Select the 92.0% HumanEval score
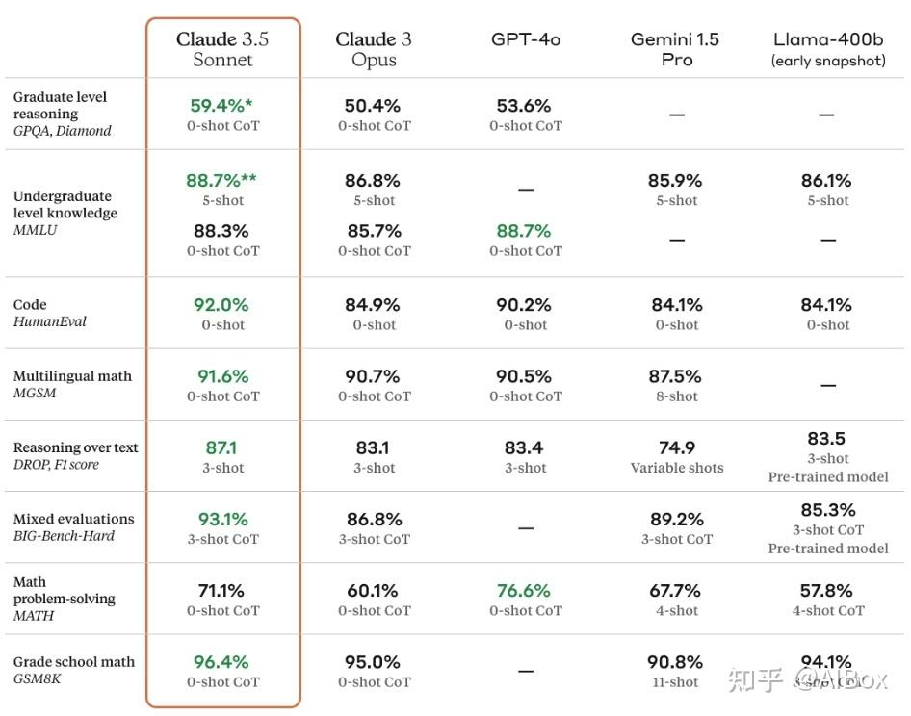This screenshot has height=716, width=911. 221,305
